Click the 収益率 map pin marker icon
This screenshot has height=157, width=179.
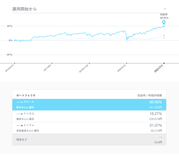[164, 23]
